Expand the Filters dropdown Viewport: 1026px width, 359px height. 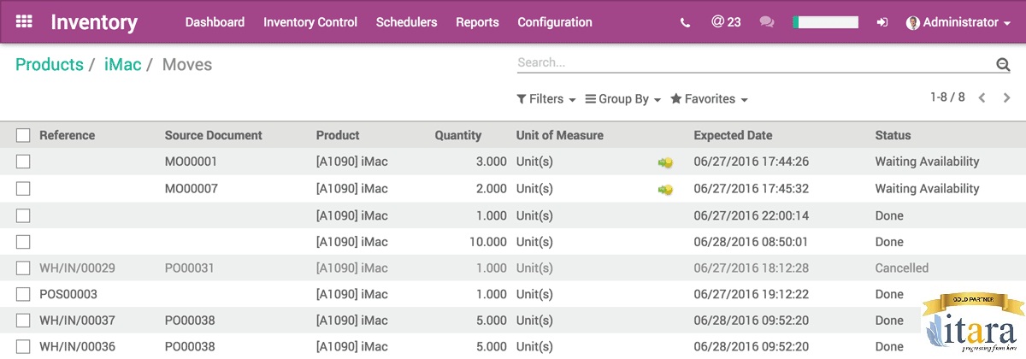(546, 99)
